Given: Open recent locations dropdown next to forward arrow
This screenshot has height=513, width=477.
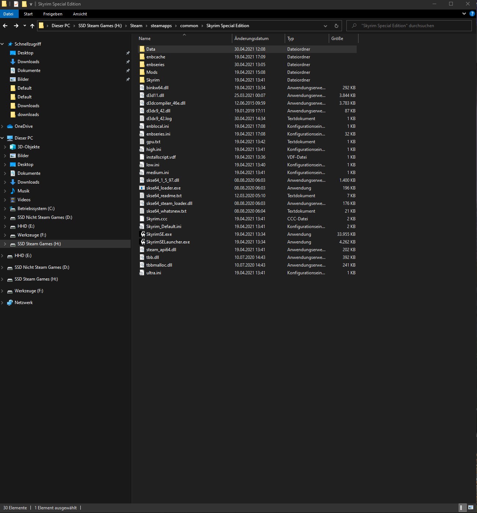Looking at the screenshot, I should point(25,26).
